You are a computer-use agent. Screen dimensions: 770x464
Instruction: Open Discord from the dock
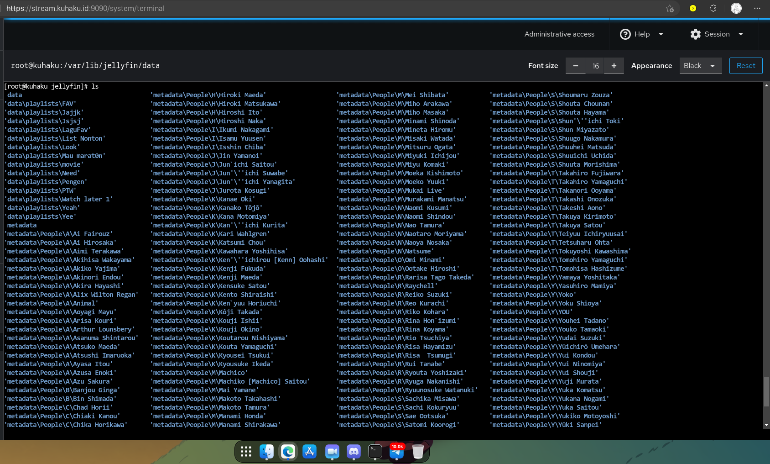354,452
